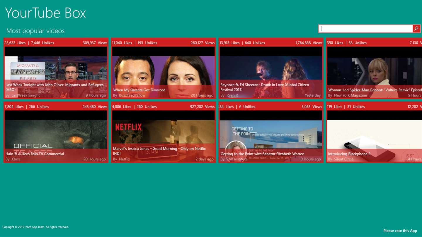Screen dimensions: 422x237
Task: Click the 'Marvel's Jessica Jones - Good Morning' title
Action: click(159, 151)
